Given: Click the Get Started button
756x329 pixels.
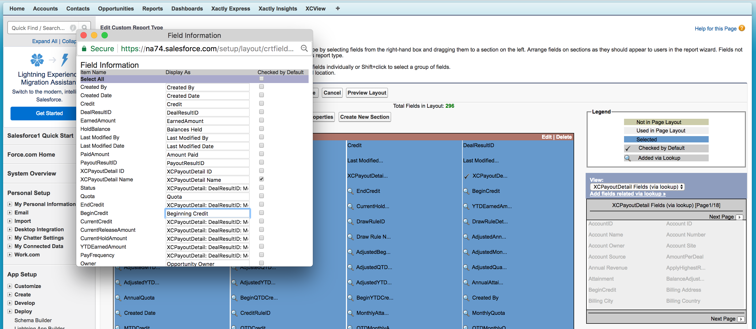Looking at the screenshot, I should coord(49,113).
